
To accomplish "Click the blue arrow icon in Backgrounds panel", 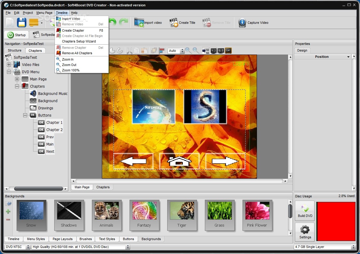I will 8,203.
